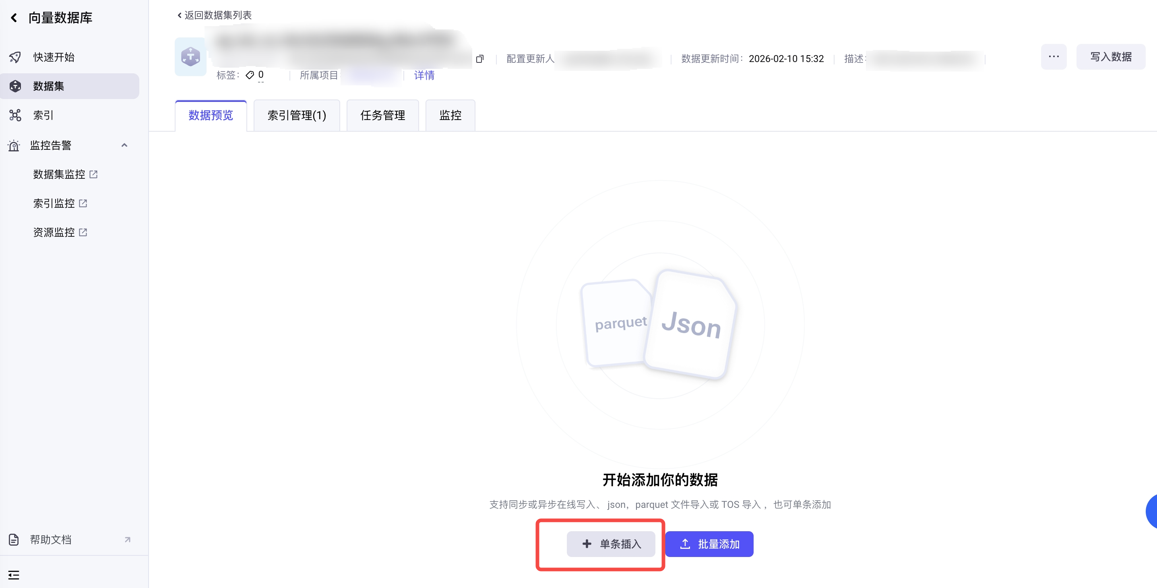Click the tag icon next to 标签
The width and height of the screenshot is (1157, 588).
coord(250,75)
